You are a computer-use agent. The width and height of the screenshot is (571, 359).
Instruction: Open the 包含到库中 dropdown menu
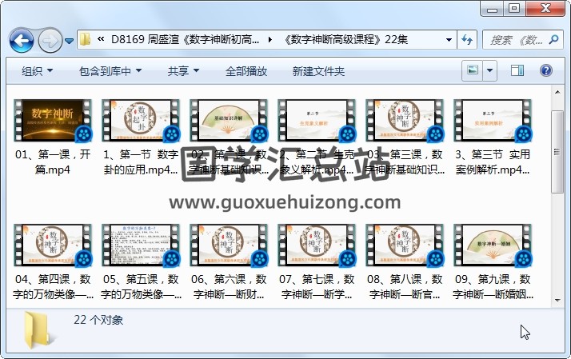tap(110, 71)
